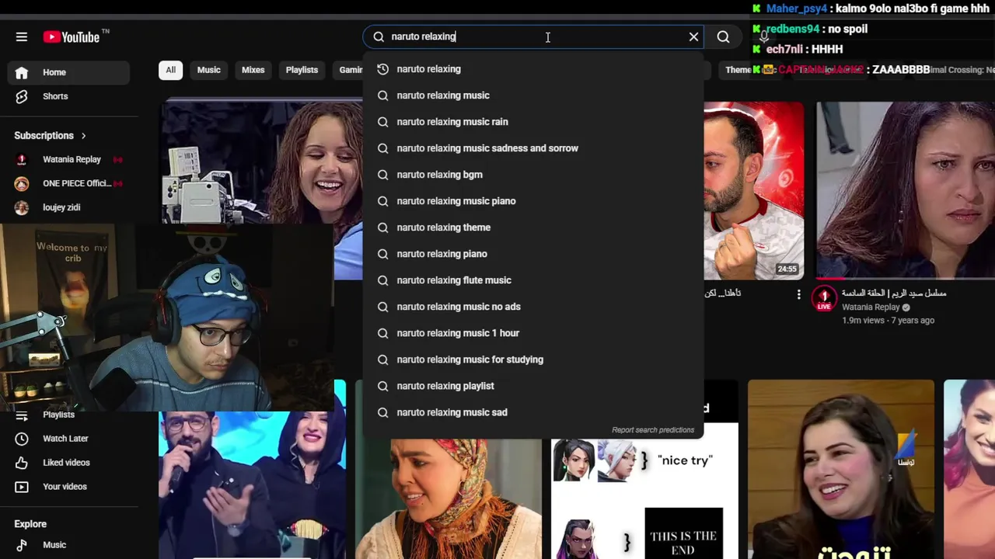This screenshot has width=995, height=559.
Task: Choose the 'naruto relaxing music' suggestion
Action: click(x=532, y=95)
